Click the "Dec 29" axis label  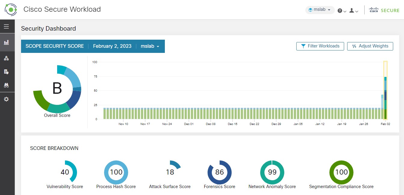276,124
